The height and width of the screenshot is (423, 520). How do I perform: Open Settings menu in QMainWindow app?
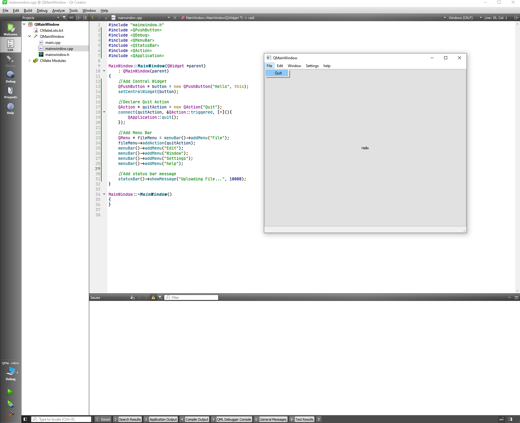[x=312, y=66]
